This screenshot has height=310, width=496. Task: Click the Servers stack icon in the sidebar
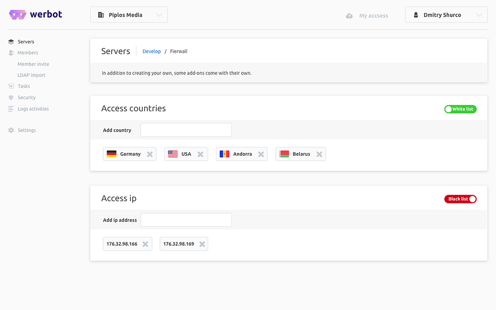point(11,42)
